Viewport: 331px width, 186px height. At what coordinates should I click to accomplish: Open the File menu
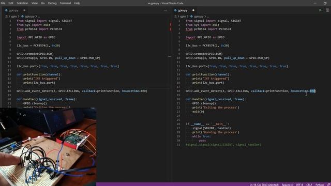pos(3,3)
